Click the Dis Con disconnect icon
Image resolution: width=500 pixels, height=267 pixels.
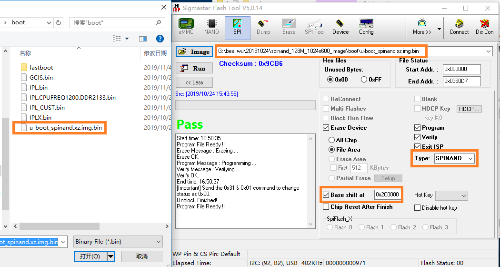(x=485, y=27)
